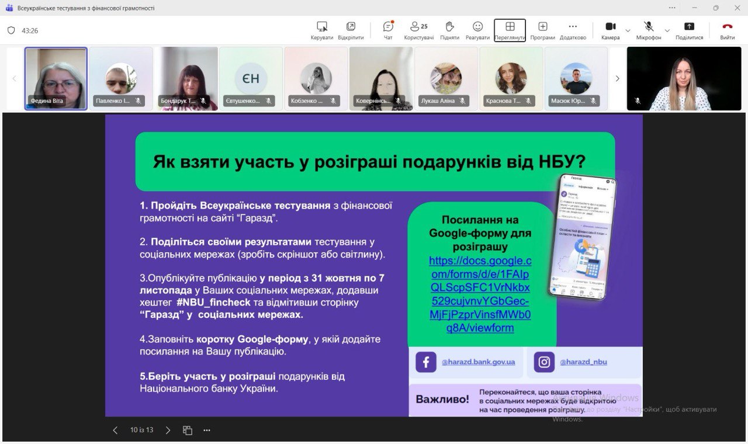Image resolution: width=748 pixels, height=444 pixels.
Task: Go to the previous slide
Action: (115, 430)
